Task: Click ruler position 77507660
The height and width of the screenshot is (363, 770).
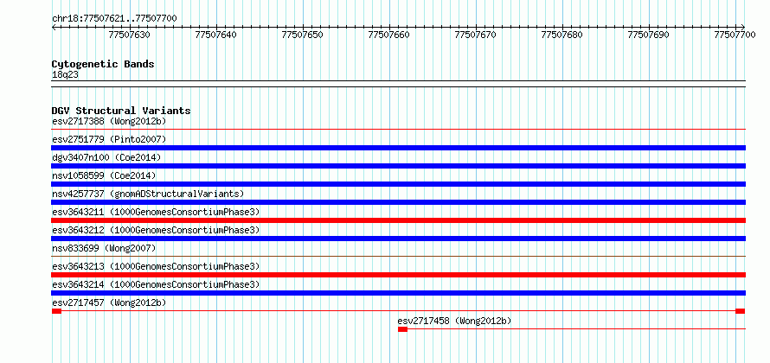Action: (389, 35)
